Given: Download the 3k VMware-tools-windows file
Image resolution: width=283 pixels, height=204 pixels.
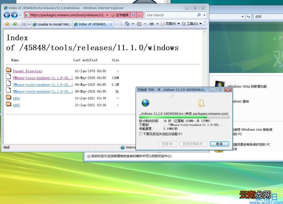Looking at the screenshot, I should [43, 92].
